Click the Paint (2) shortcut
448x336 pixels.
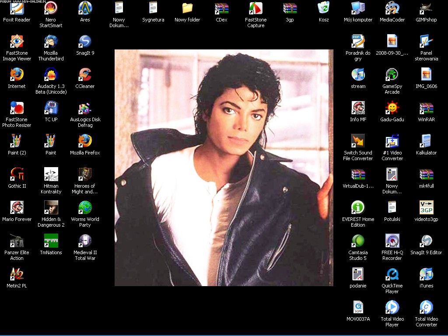pyautogui.click(x=17, y=141)
